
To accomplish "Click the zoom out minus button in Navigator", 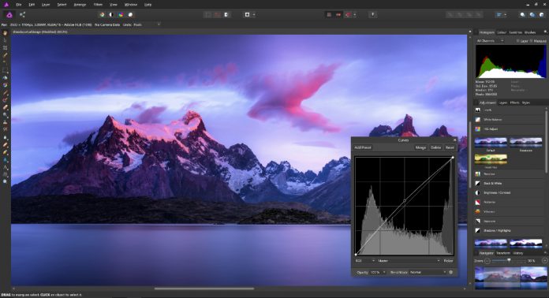I will coord(487,261).
